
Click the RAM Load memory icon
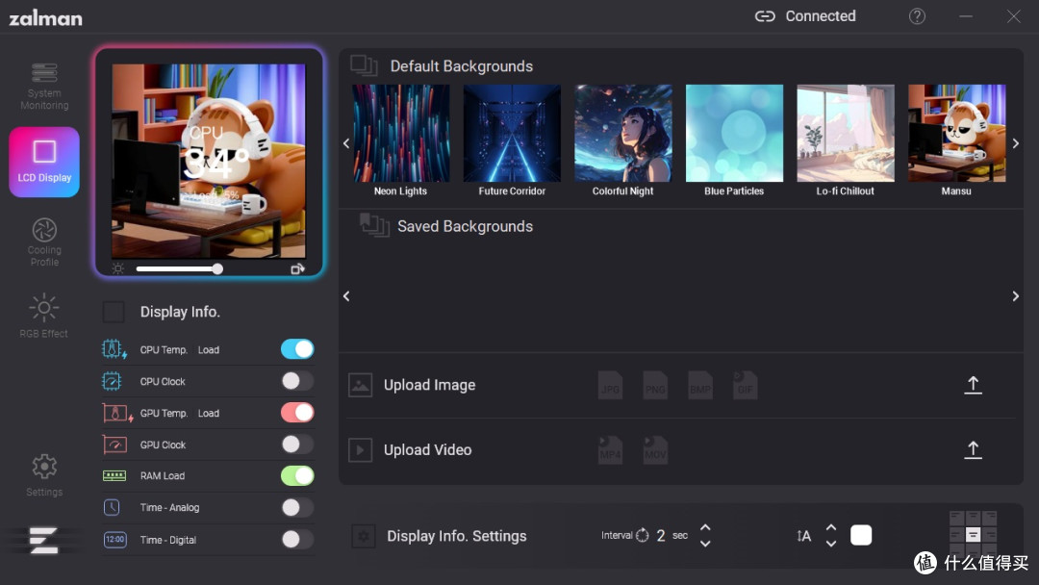pyautogui.click(x=114, y=475)
